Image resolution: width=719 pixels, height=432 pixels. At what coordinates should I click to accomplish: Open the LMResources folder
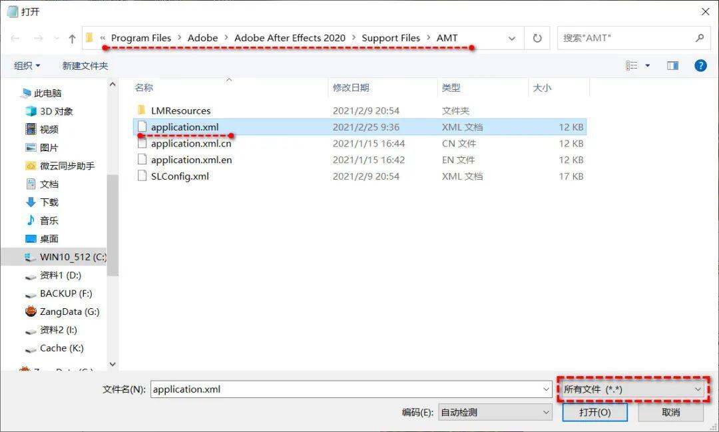click(x=180, y=110)
